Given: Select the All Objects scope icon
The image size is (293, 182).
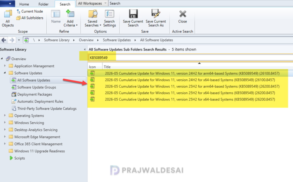Looking at the screenshot, I should tap(8, 18).
